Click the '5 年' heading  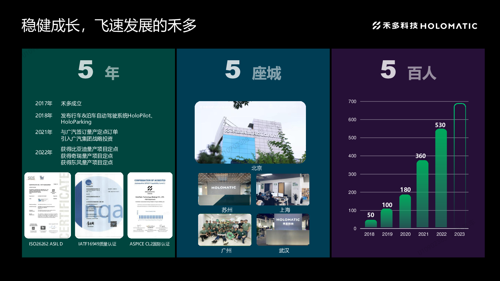[x=99, y=70]
